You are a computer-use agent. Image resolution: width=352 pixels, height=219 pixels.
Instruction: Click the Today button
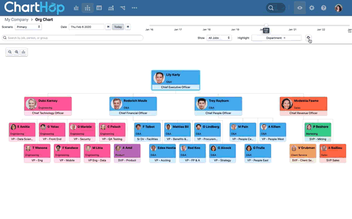coord(118,27)
